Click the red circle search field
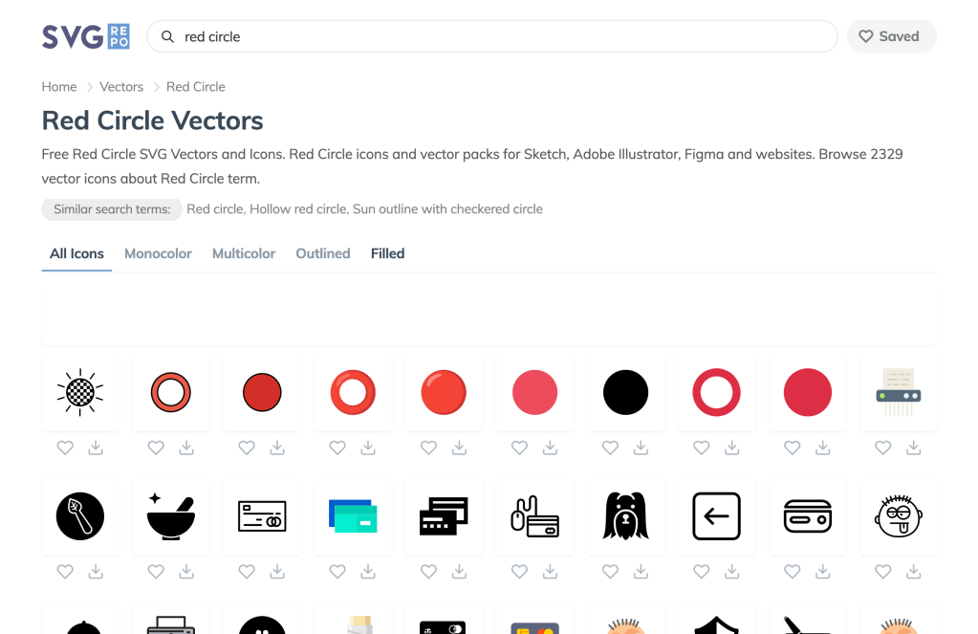Screen dimensions: 978x634 point(497,36)
